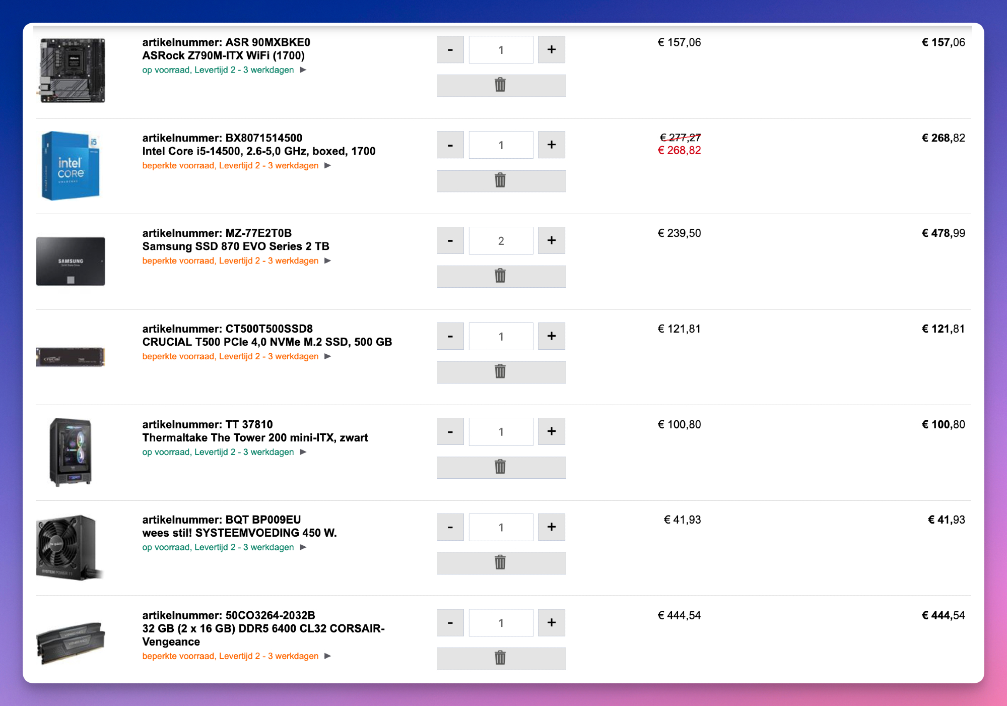Expand stock info arrow for Crucial T500
This screenshot has height=706, width=1007.
click(x=328, y=356)
